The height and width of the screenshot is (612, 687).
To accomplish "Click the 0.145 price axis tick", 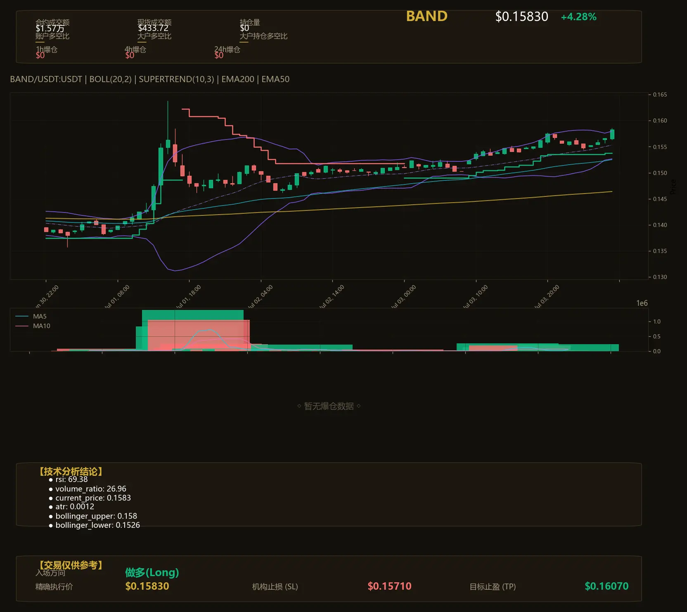I will pos(660,199).
